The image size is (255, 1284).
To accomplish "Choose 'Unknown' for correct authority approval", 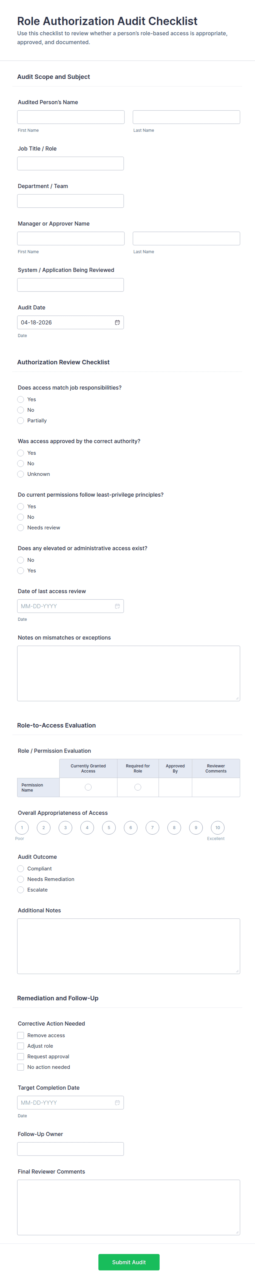I will pyautogui.click(x=21, y=474).
